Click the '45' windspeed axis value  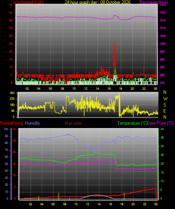(x=11, y=13)
